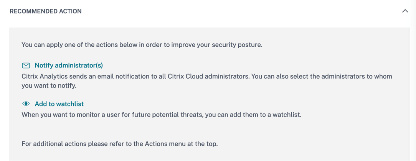Open the Notify administrator(s) action link
The height and width of the screenshot is (161, 416).
[x=69, y=66]
